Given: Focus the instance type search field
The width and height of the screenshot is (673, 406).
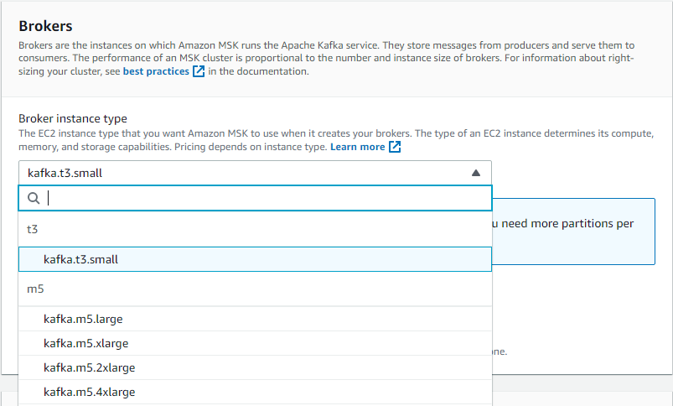Looking at the screenshot, I should click(x=255, y=198).
